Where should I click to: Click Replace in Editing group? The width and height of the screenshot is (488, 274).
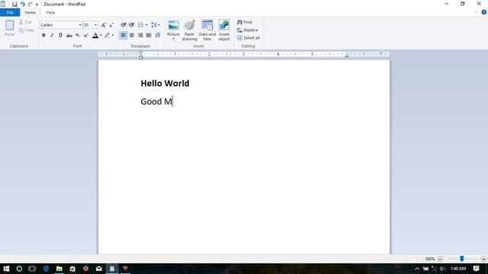247,30
